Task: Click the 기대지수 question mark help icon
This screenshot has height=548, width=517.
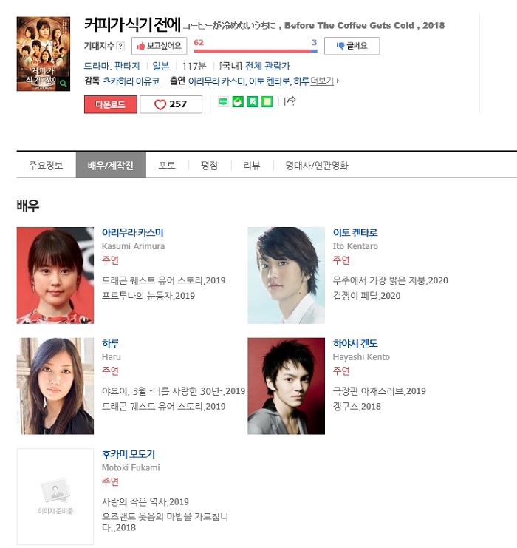Action: [x=120, y=46]
